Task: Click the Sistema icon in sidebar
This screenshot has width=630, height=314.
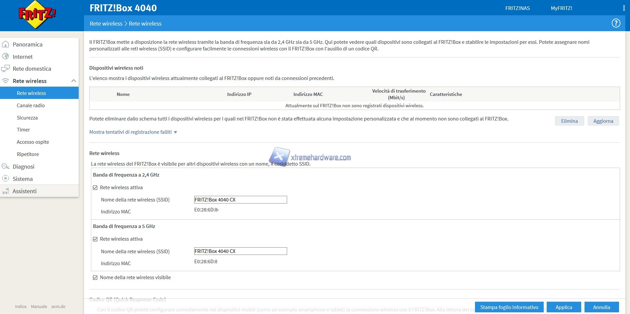Action: (x=6, y=179)
